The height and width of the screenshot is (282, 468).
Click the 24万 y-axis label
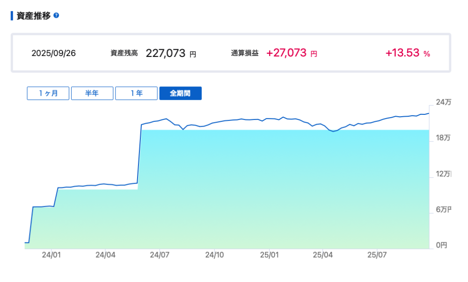point(443,102)
